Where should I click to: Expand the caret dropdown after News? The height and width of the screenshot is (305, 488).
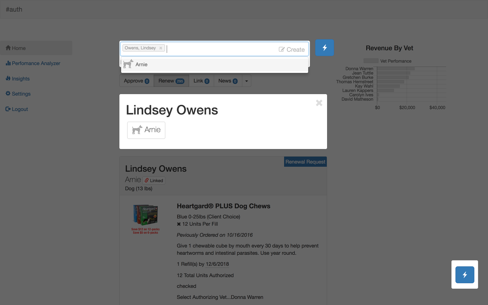point(246,81)
